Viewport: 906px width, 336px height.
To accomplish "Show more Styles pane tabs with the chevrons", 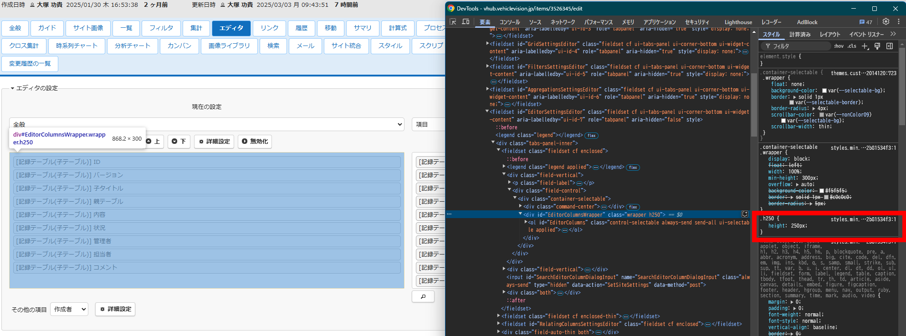I will [x=893, y=34].
